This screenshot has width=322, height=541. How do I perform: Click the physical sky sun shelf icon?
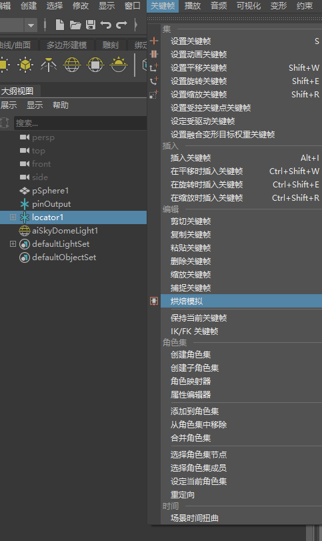pyautogui.click(x=119, y=65)
